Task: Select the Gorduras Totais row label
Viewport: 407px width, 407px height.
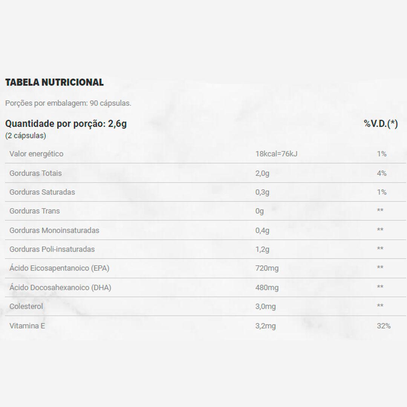Action: tap(35, 173)
